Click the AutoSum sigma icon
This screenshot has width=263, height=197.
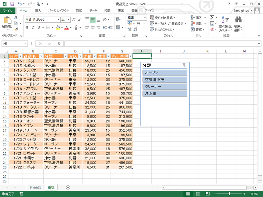pyautogui.click(x=212, y=17)
